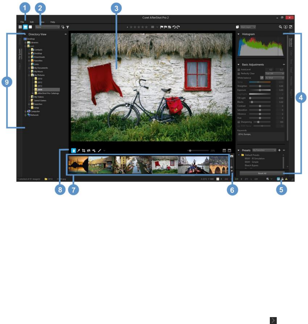
Task: Open the Help menu
Action: 53,22
